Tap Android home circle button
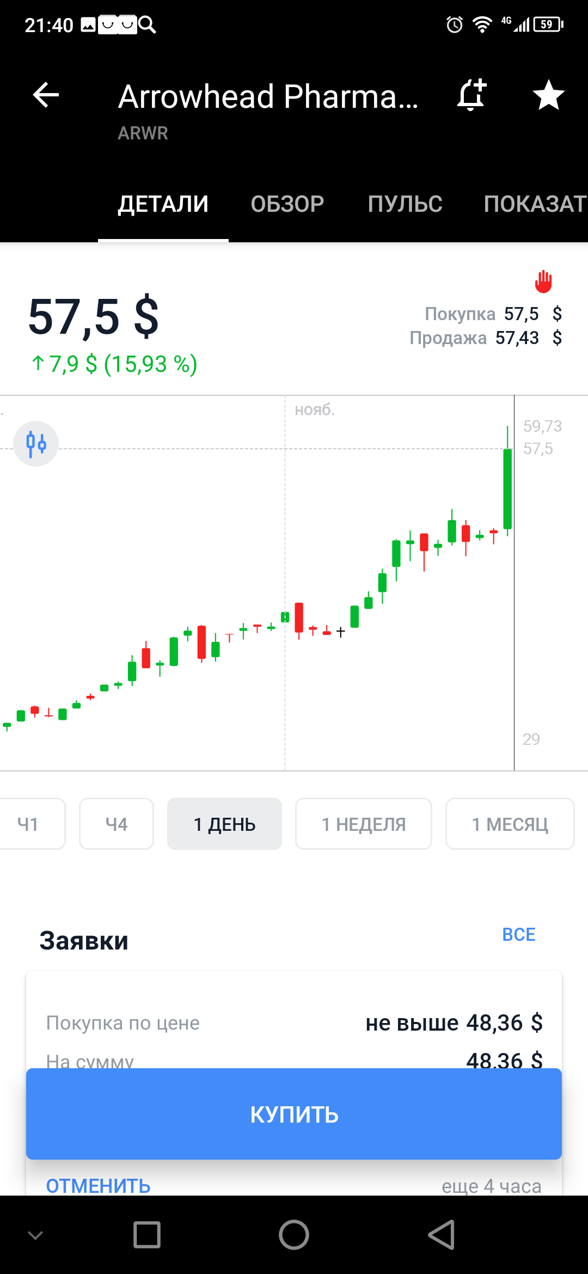588x1274 pixels. tap(294, 1235)
